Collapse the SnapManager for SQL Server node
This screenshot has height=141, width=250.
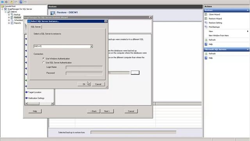pyautogui.click(x=2, y=9)
